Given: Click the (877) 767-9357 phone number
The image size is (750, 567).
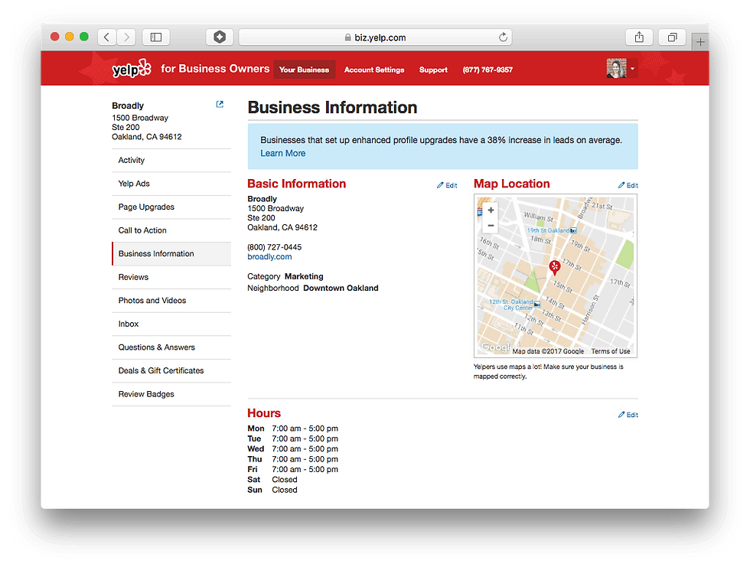Looking at the screenshot, I should coord(487,70).
